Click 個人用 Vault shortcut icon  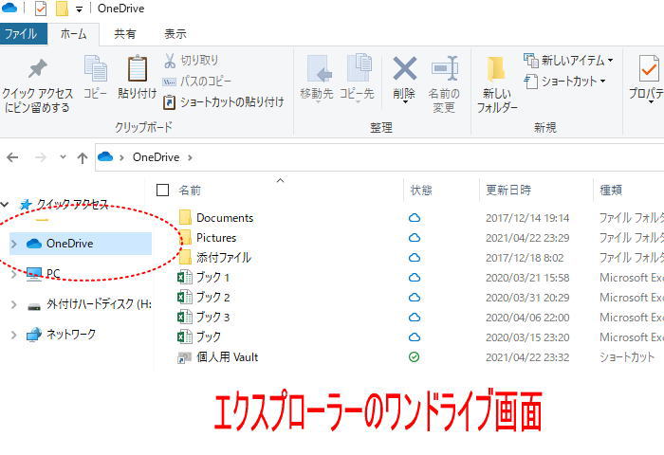184,357
